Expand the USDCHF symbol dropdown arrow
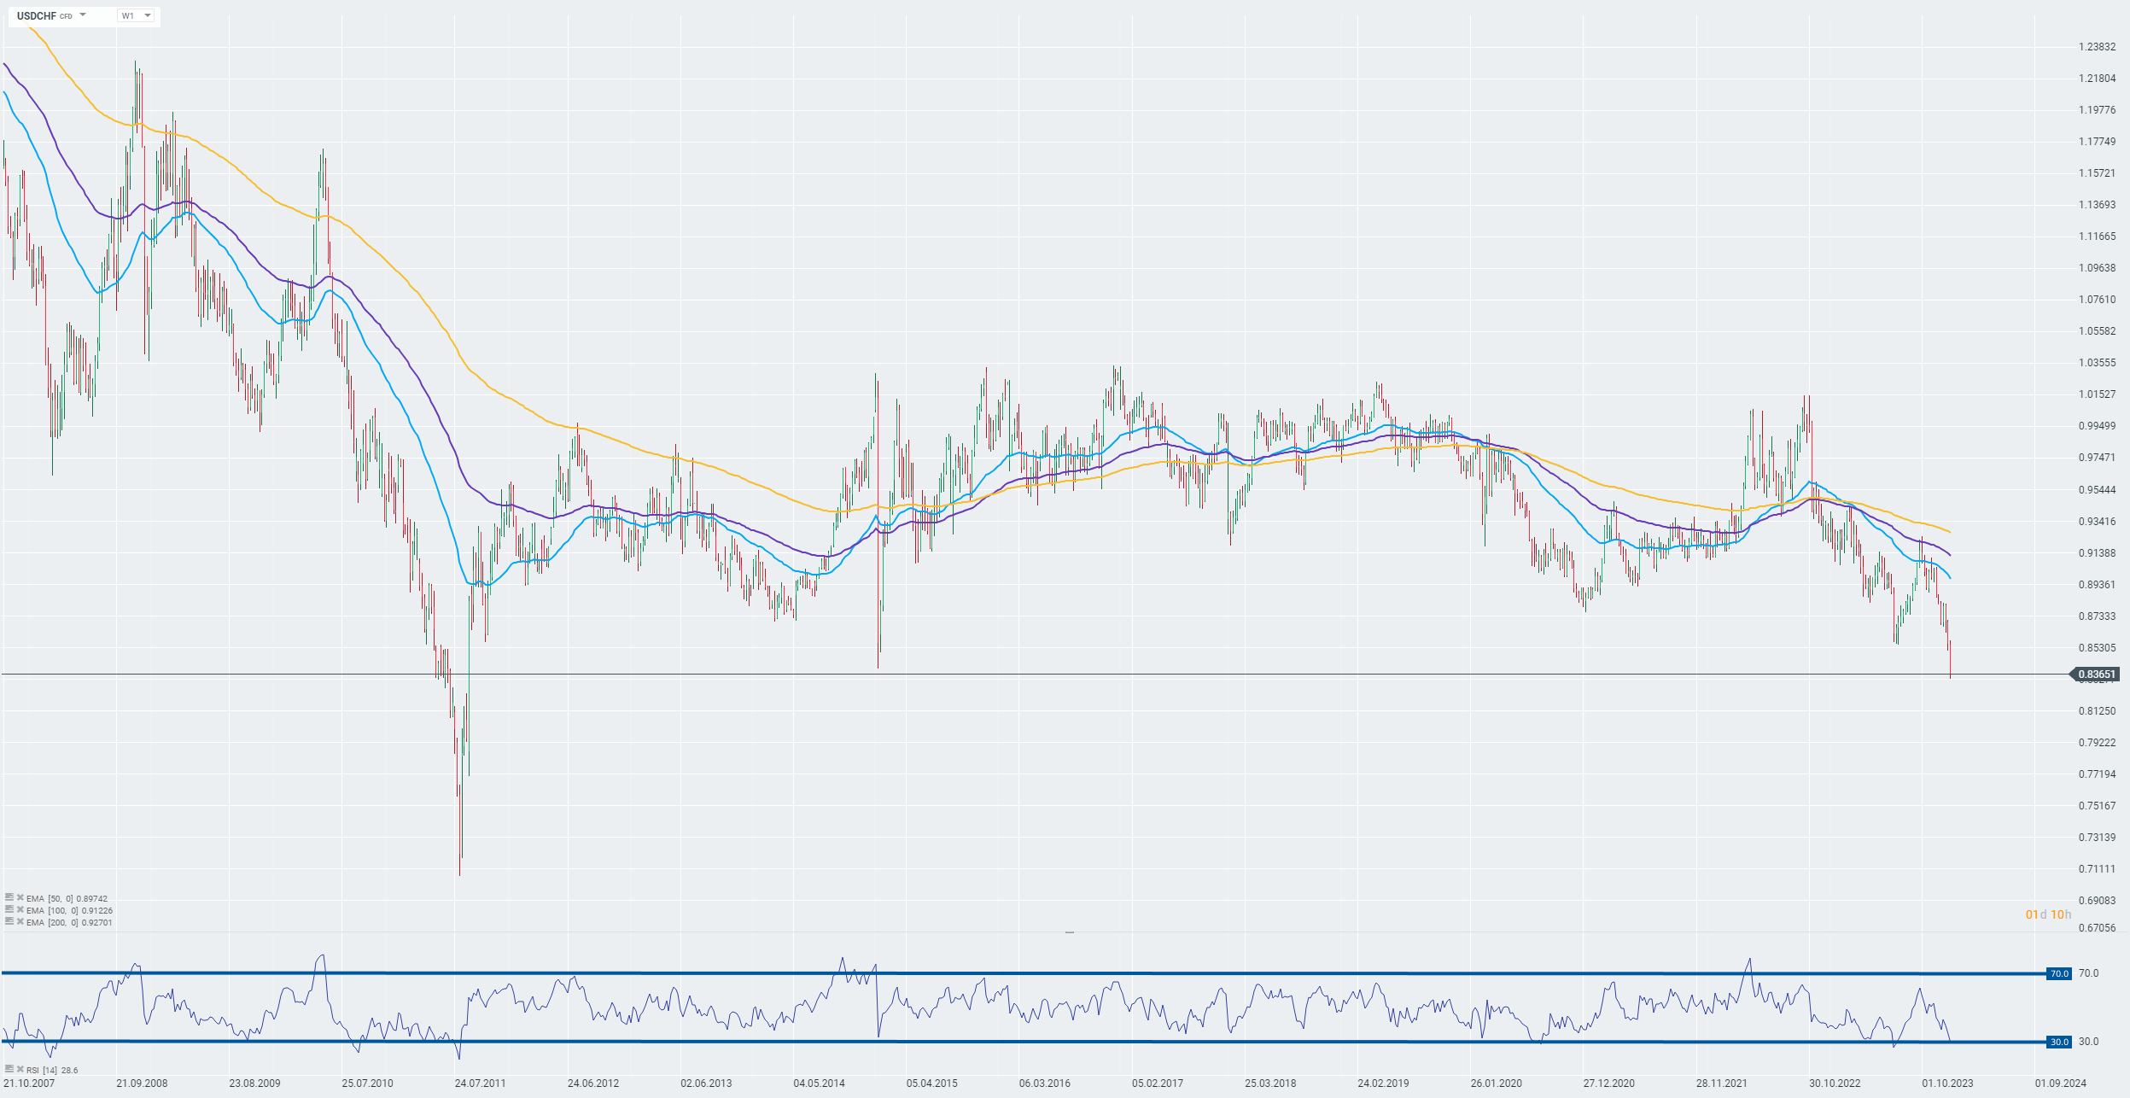Viewport: 2130px width, 1098px height. coord(83,15)
